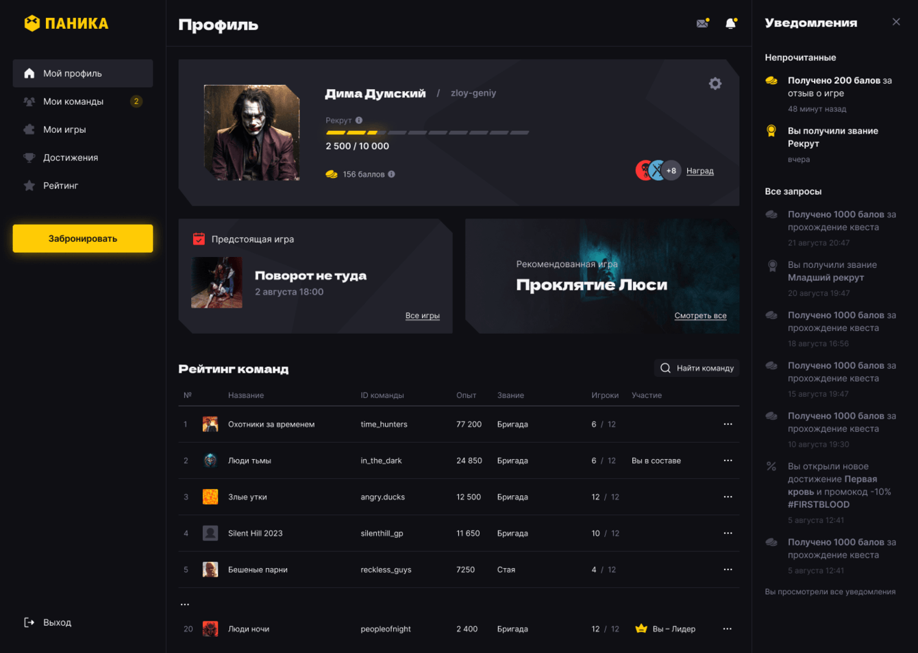
Task: Open the Наград link
Action: [700, 171]
